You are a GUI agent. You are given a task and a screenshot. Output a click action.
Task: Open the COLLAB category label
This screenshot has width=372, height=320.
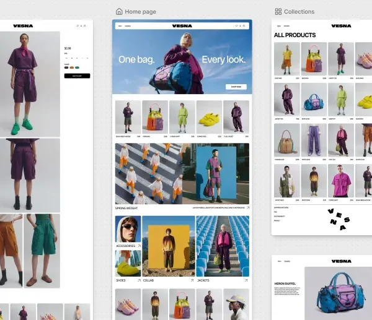pyautogui.click(x=149, y=280)
